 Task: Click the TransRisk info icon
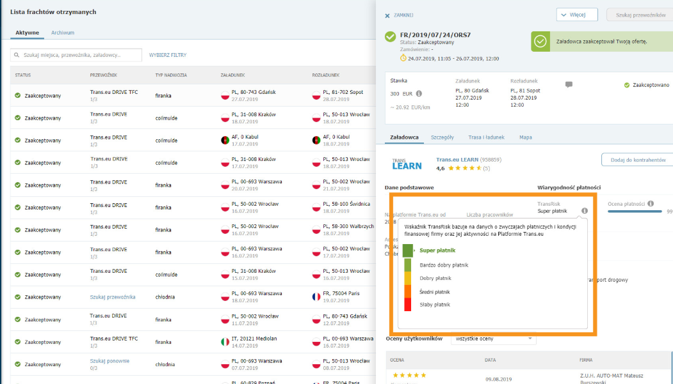585,211
